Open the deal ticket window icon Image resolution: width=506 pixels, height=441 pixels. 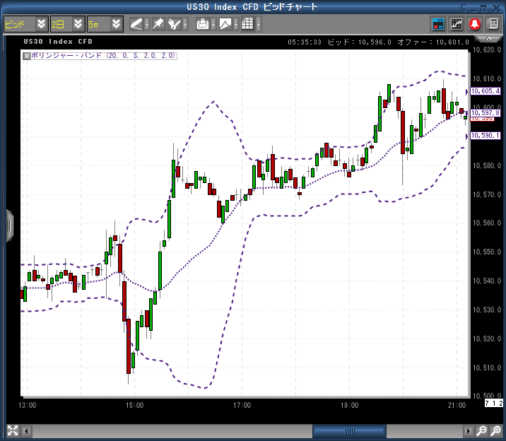(438, 24)
